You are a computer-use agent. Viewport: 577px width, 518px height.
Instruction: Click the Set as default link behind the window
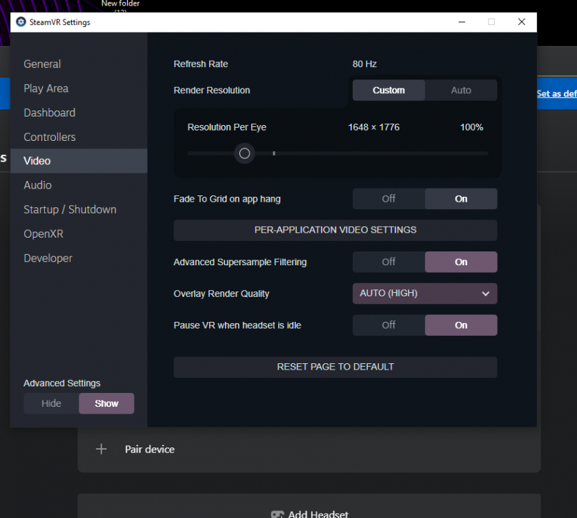pos(556,93)
